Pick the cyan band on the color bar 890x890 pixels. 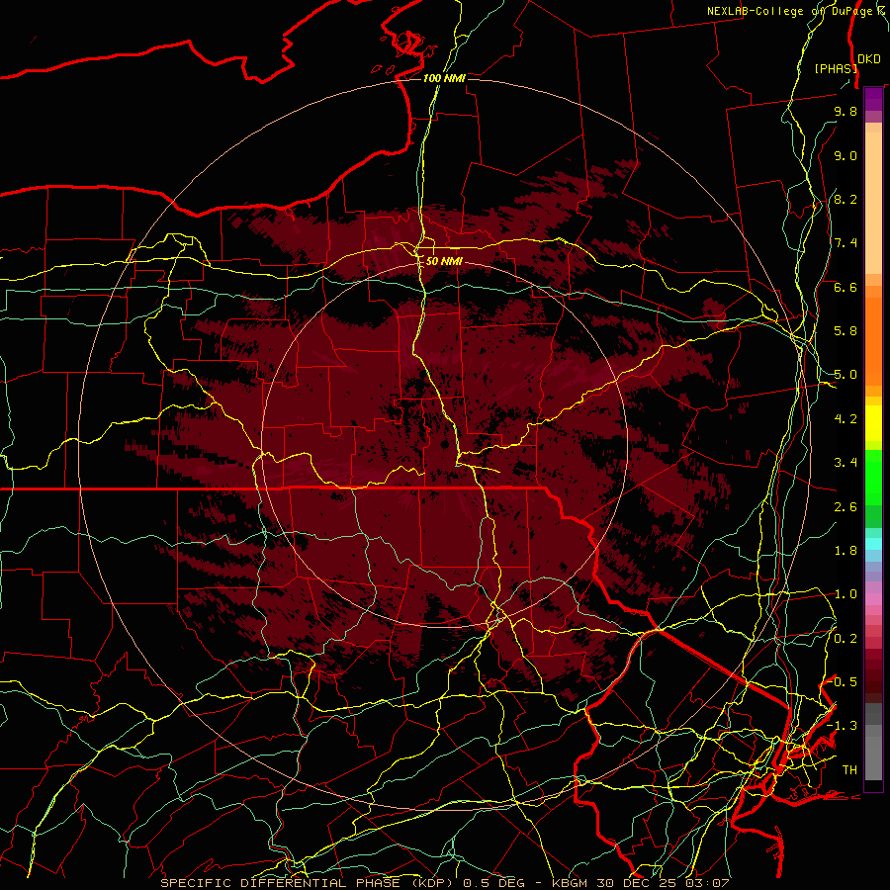pos(873,544)
